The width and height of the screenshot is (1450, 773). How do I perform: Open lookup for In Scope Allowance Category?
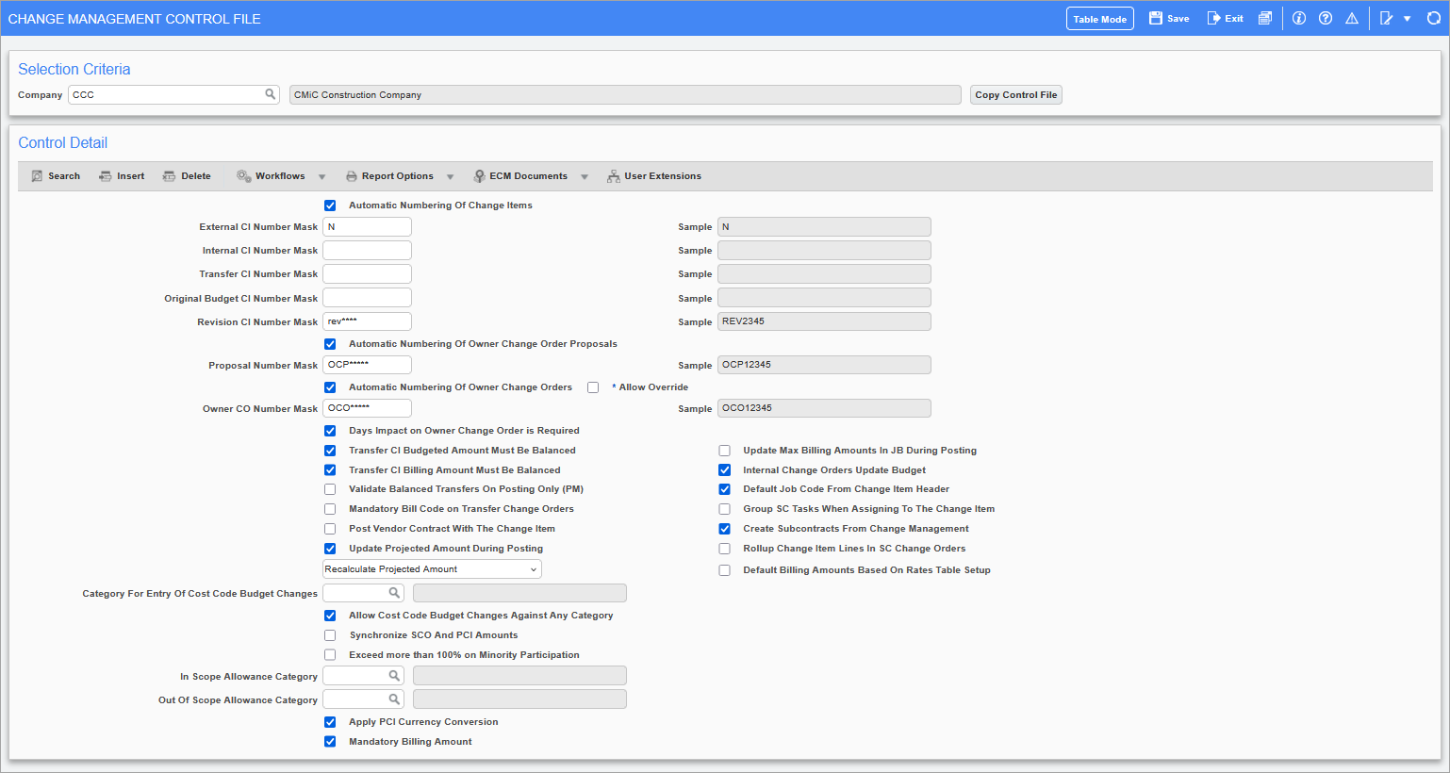(x=395, y=676)
